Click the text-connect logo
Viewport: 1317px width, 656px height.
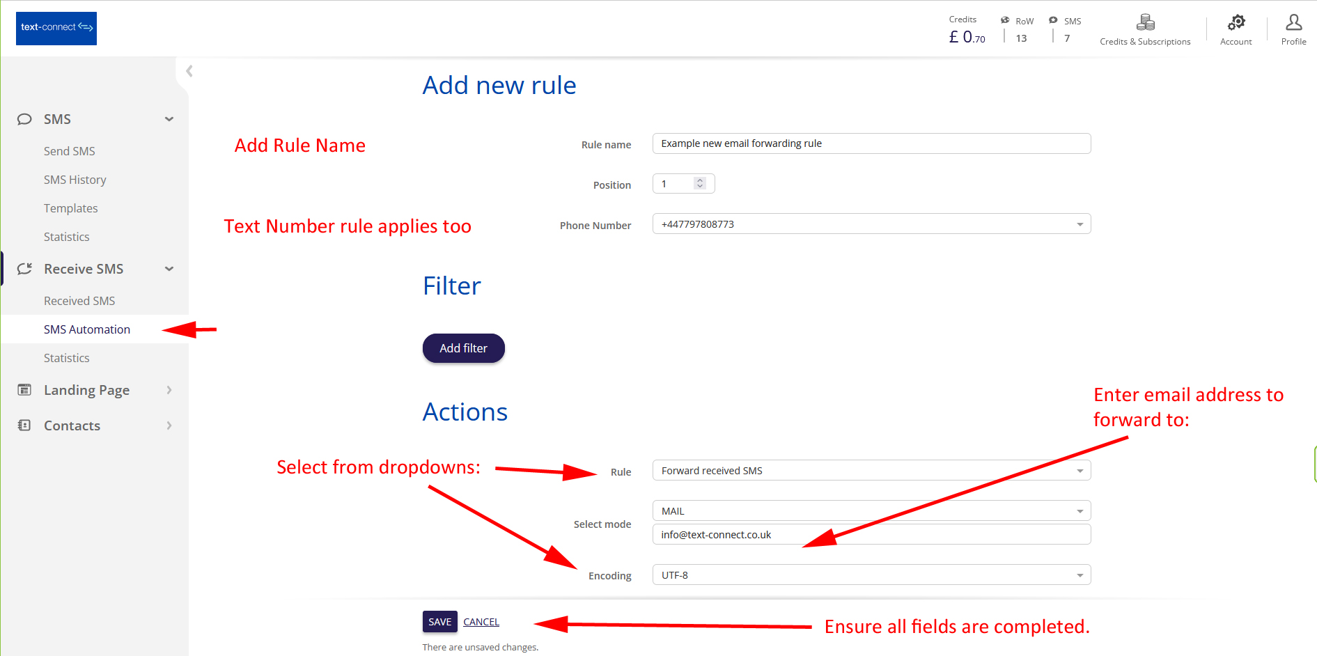click(x=56, y=28)
